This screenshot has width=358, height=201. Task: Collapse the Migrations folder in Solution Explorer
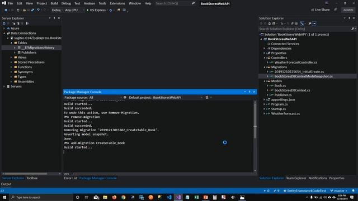coord(265,67)
